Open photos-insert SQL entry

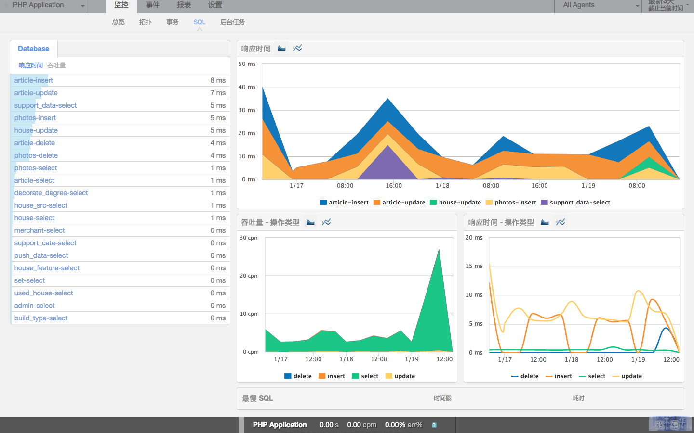120,118
